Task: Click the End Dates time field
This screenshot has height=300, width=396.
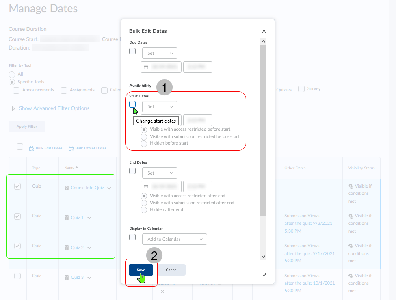Action: tap(198, 187)
